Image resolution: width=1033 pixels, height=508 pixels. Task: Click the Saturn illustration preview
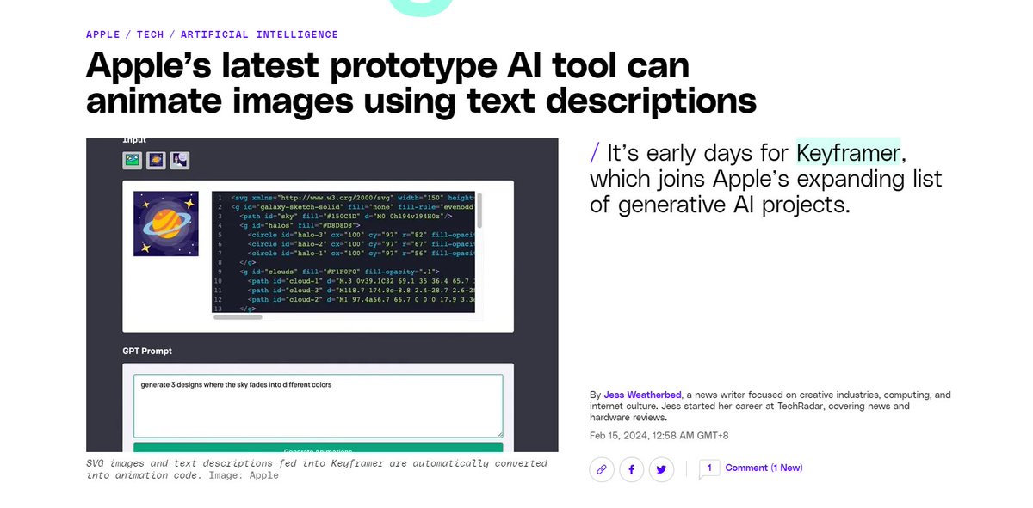coord(166,223)
